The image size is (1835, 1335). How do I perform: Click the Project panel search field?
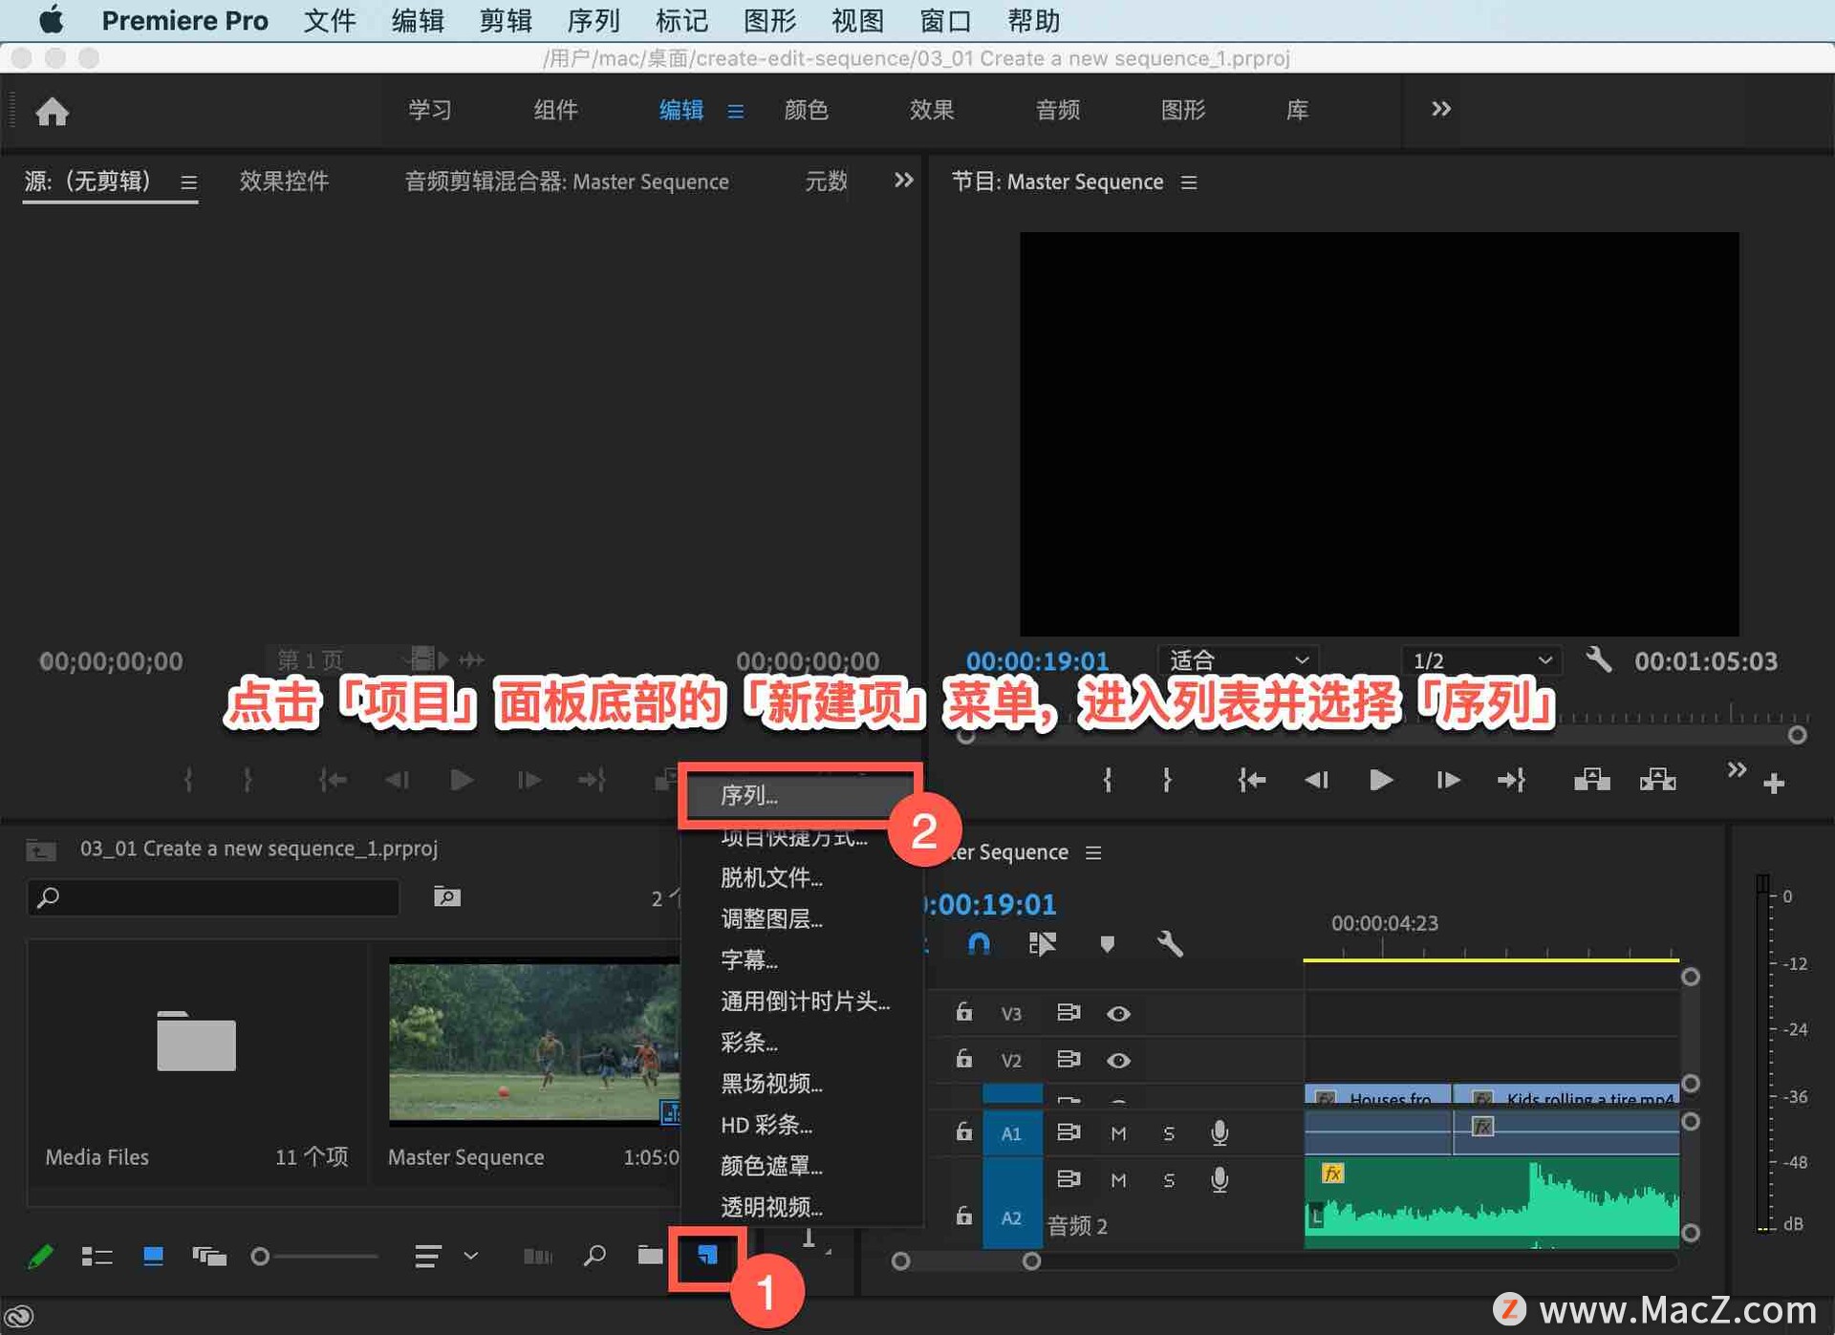[213, 896]
